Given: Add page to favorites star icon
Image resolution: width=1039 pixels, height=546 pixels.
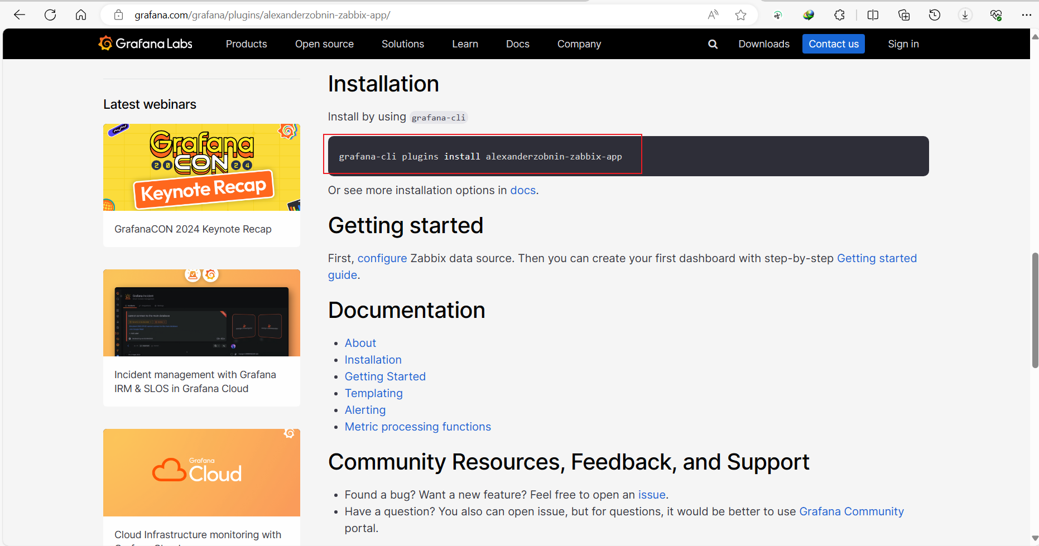Looking at the screenshot, I should (x=740, y=15).
